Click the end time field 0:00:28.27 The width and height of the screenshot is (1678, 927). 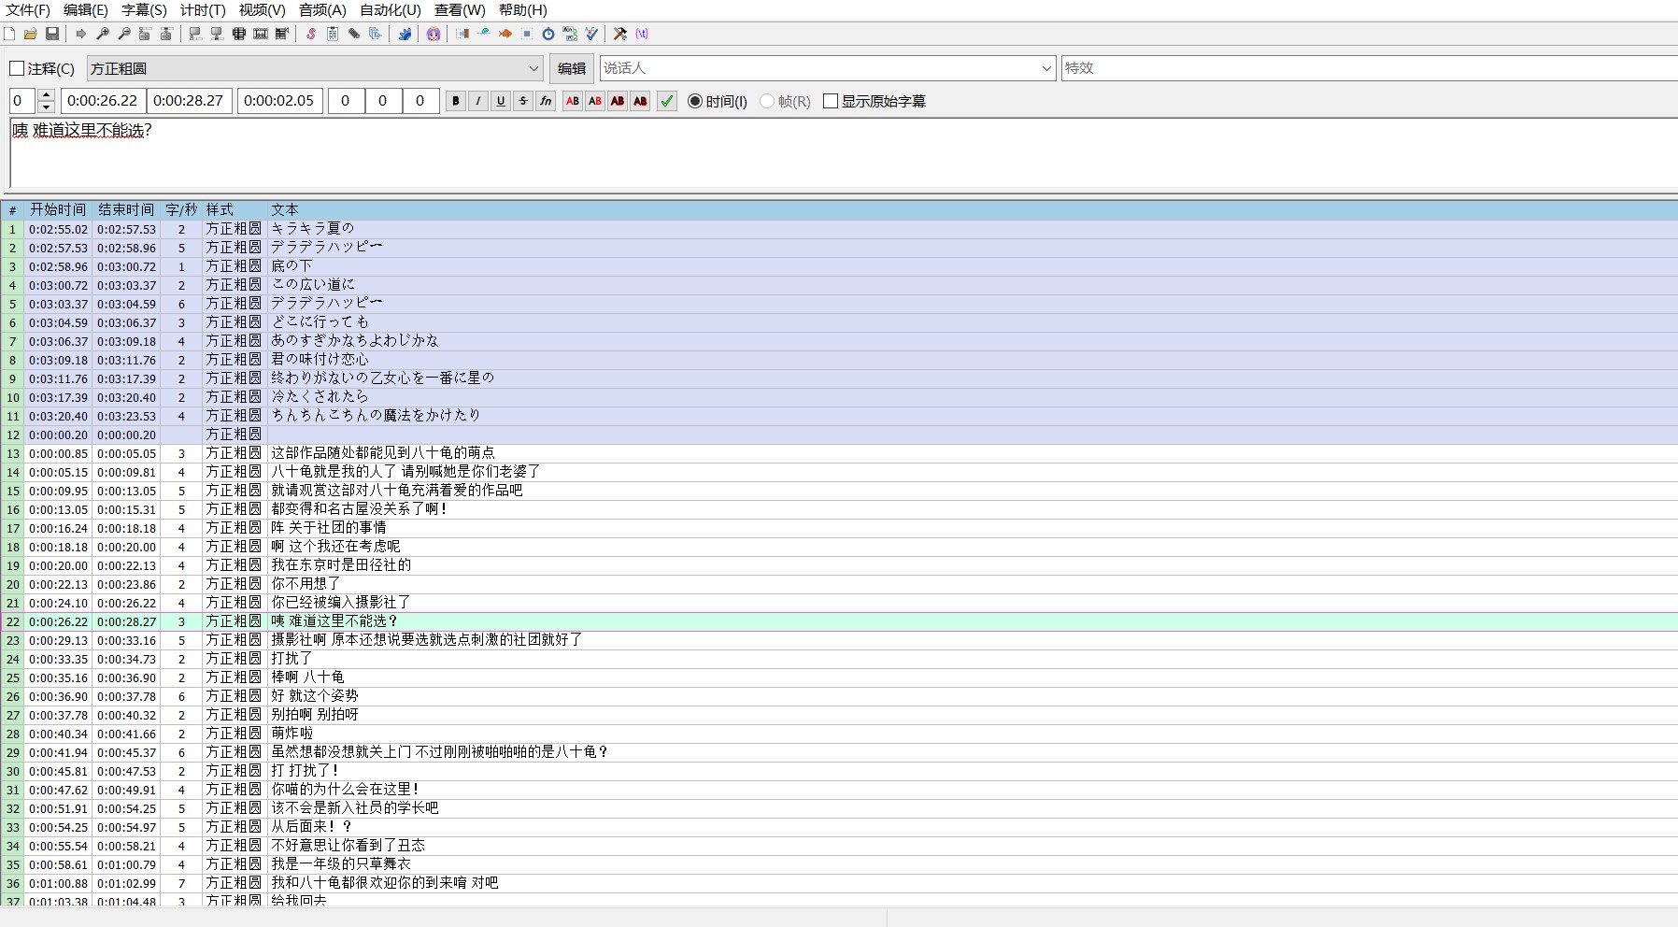click(189, 101)
